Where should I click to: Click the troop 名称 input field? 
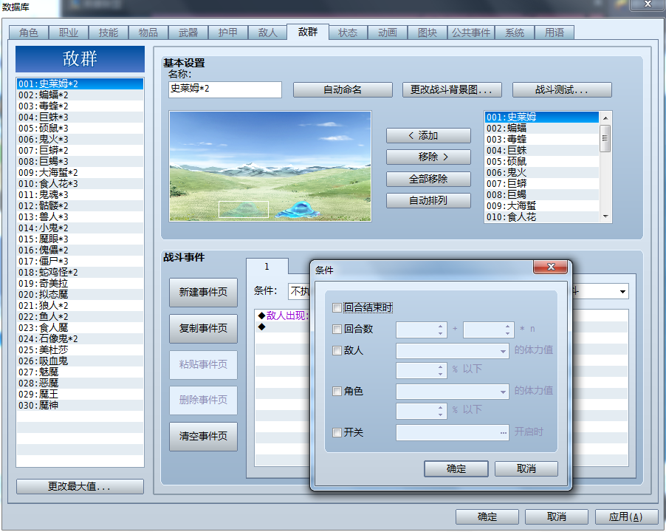click(225, 89)
